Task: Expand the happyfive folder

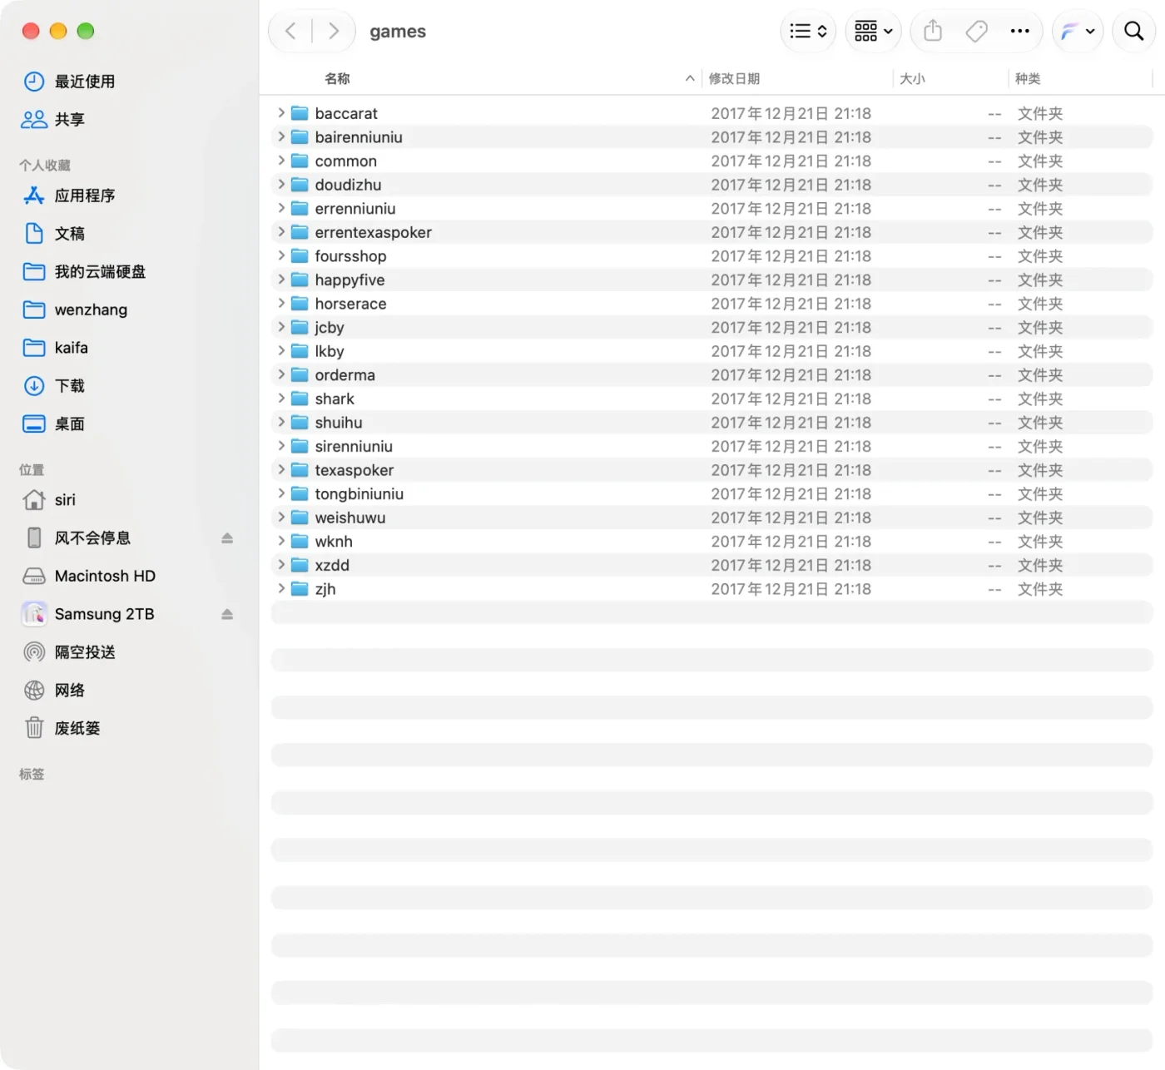Action: click(281, 279)
